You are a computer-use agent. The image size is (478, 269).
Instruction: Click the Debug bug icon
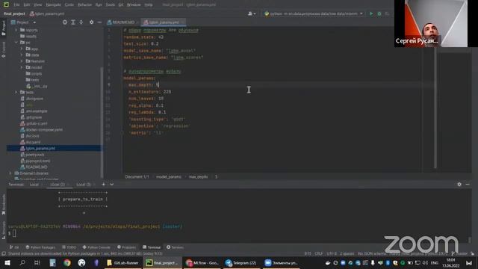379,13
